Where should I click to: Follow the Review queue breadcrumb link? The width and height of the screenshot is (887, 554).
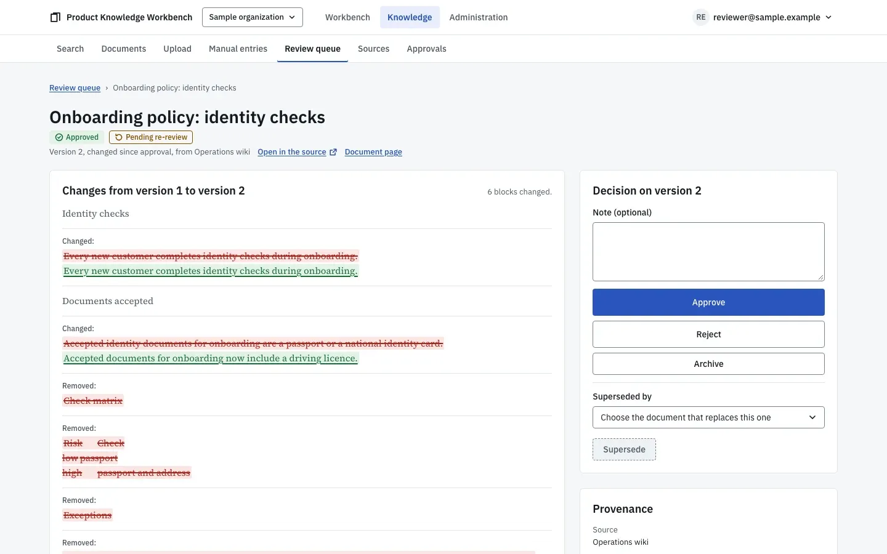[75, 88]
